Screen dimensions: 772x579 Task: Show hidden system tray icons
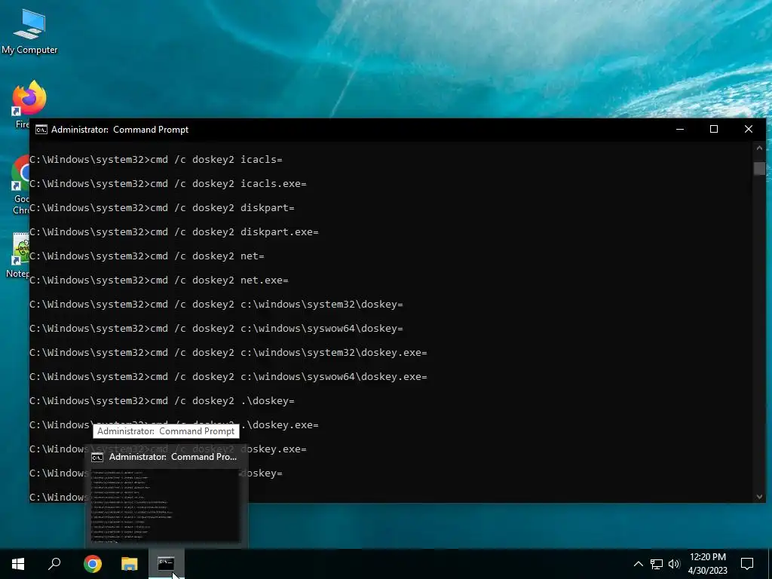[638, 564]
